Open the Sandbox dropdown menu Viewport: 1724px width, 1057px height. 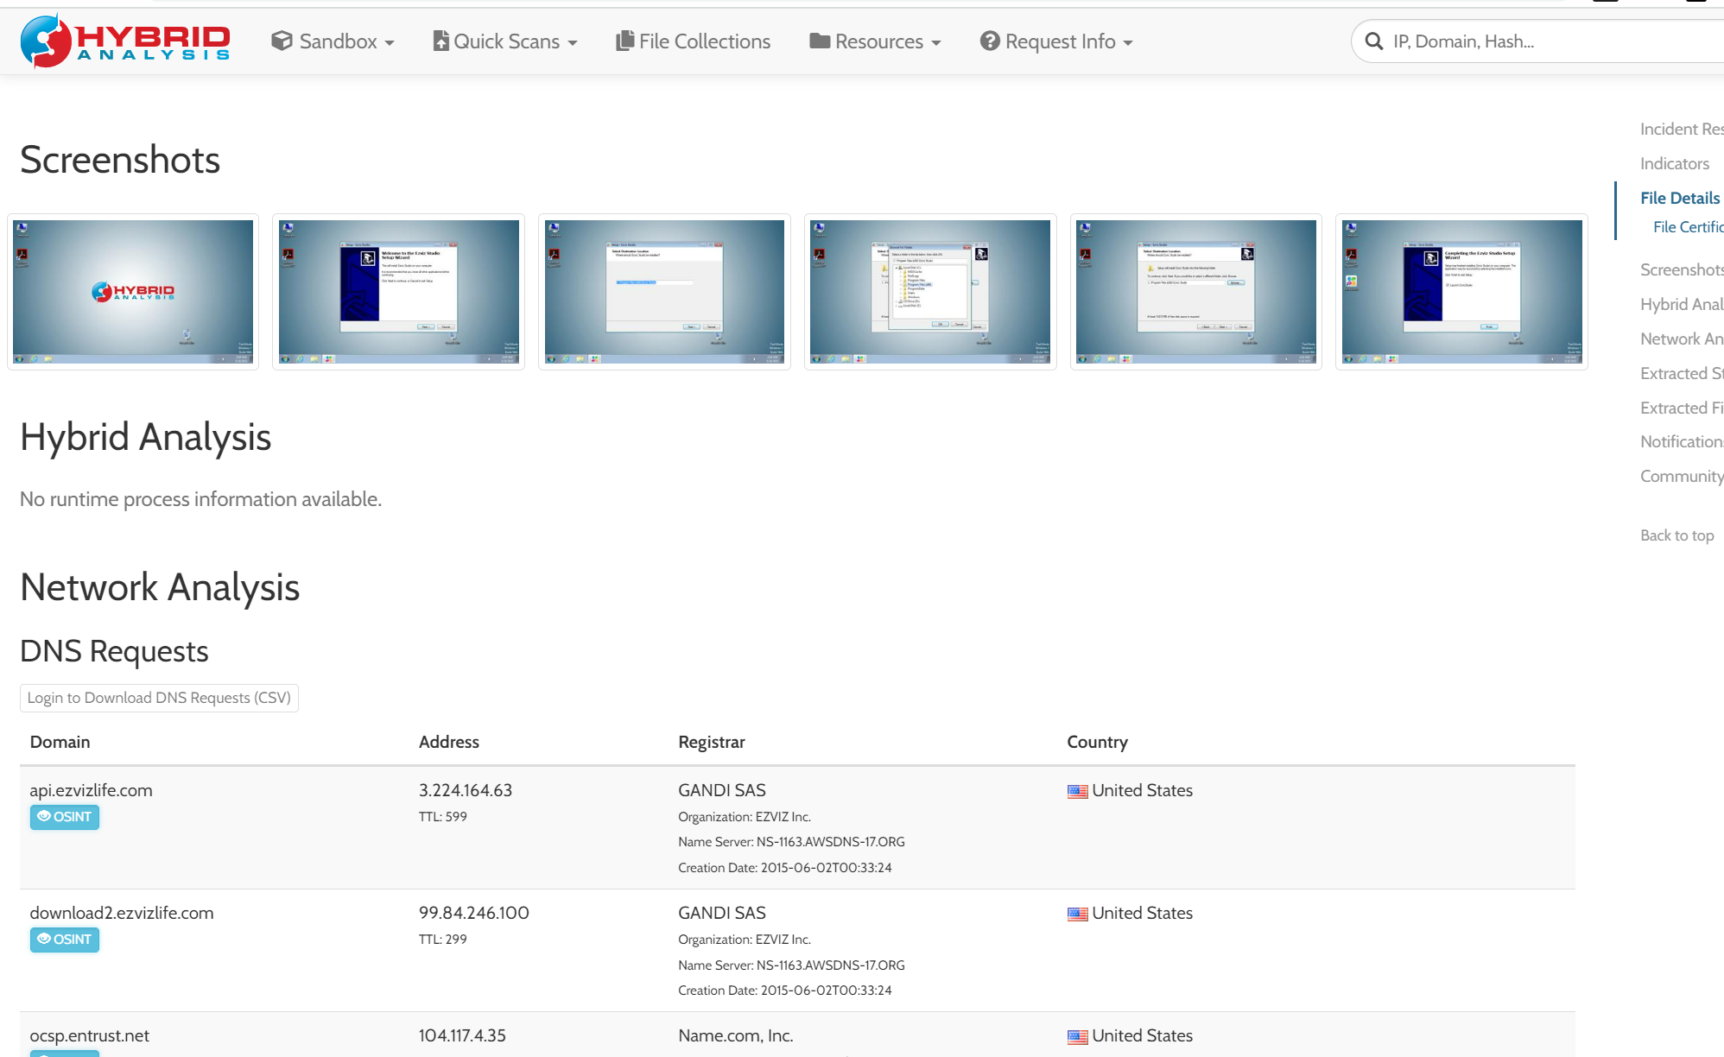(333, 41)
